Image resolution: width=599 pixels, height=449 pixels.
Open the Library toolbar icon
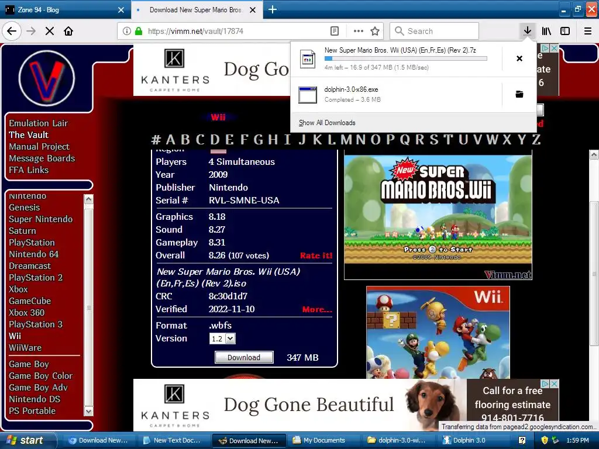(x=547, y=31)
